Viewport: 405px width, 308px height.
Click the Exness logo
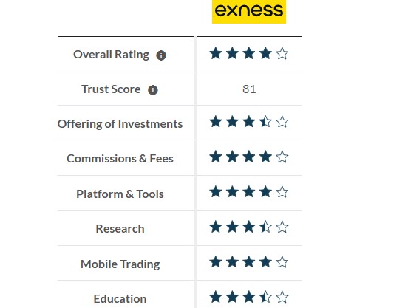click(x=249, y=12)
